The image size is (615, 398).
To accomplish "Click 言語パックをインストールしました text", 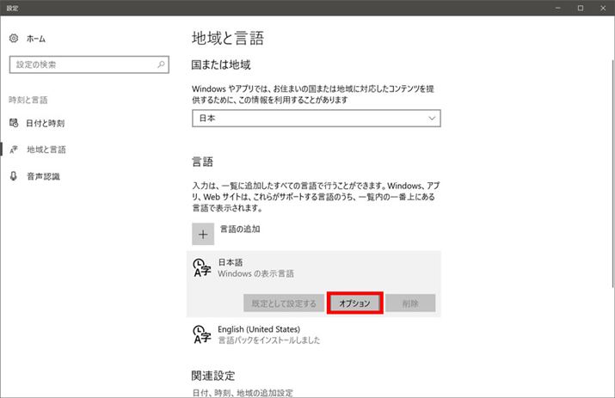I will 268,340.
